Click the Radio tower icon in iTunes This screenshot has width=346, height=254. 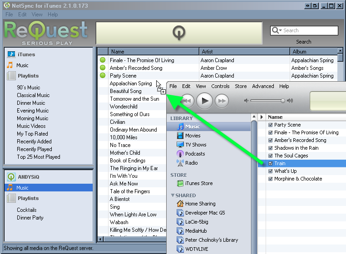(x=180, y=163)
